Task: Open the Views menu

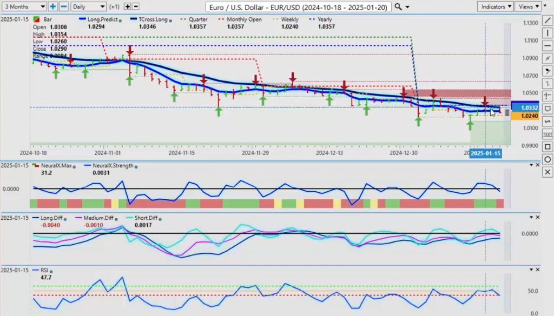Action: coord(528,6)
